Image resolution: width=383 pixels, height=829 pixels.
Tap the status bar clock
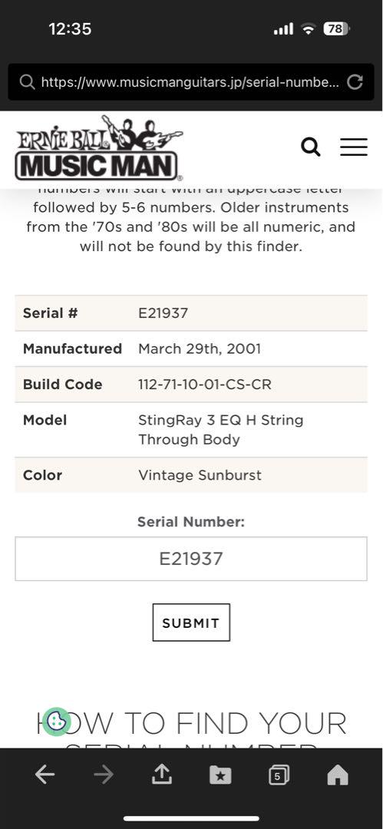pos(70,28)
